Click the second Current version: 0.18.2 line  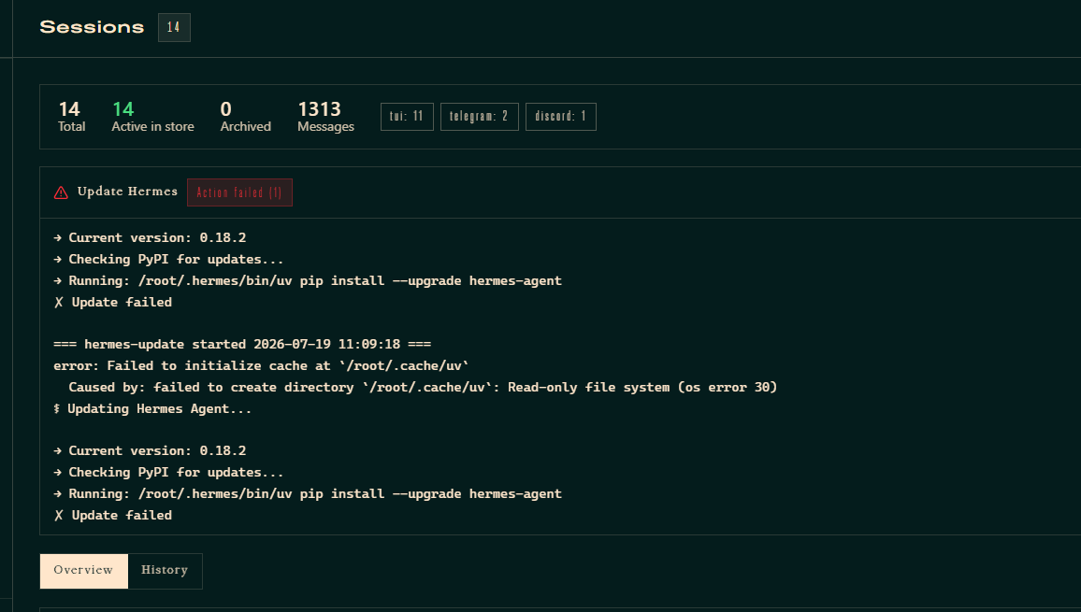(150, 450)
